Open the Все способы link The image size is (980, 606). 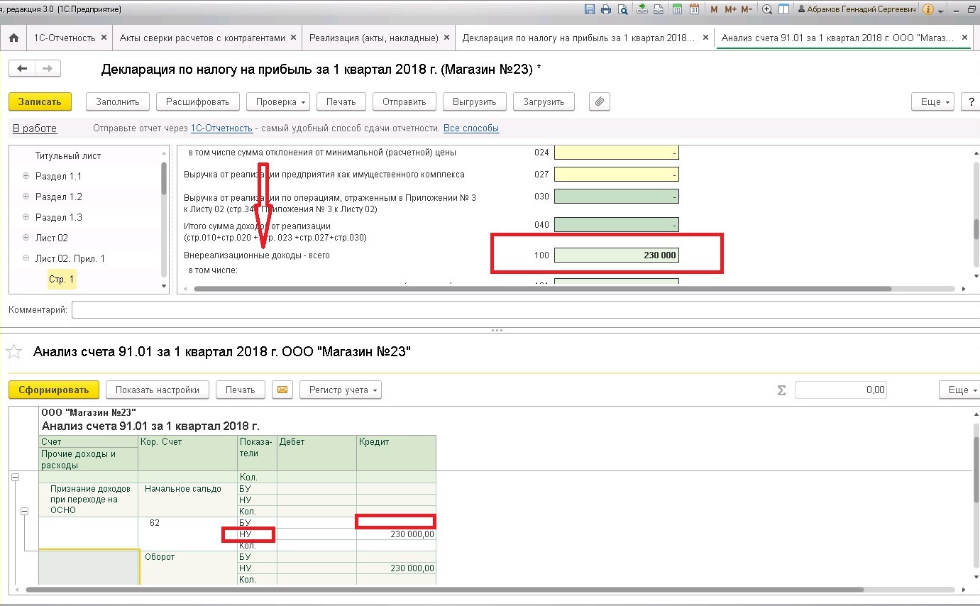pyautogui.click(x=471, y=128)
